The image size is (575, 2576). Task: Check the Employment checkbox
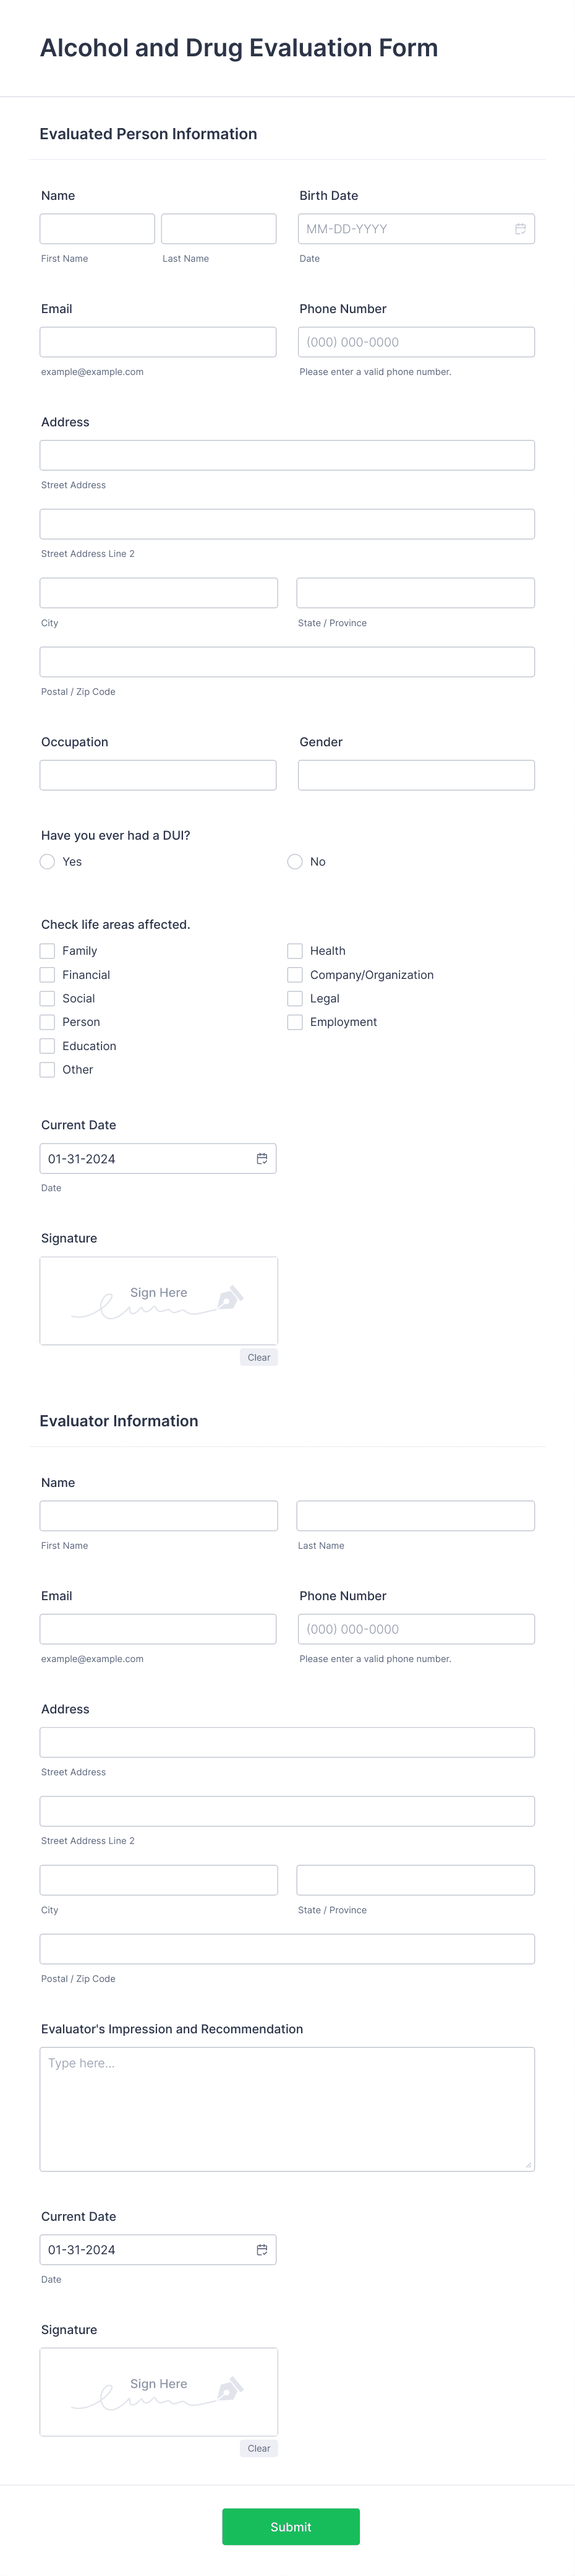point(295,1021)
